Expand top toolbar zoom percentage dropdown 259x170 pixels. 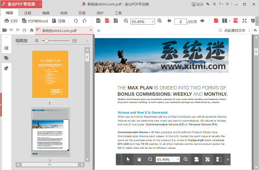pos(153,22)
